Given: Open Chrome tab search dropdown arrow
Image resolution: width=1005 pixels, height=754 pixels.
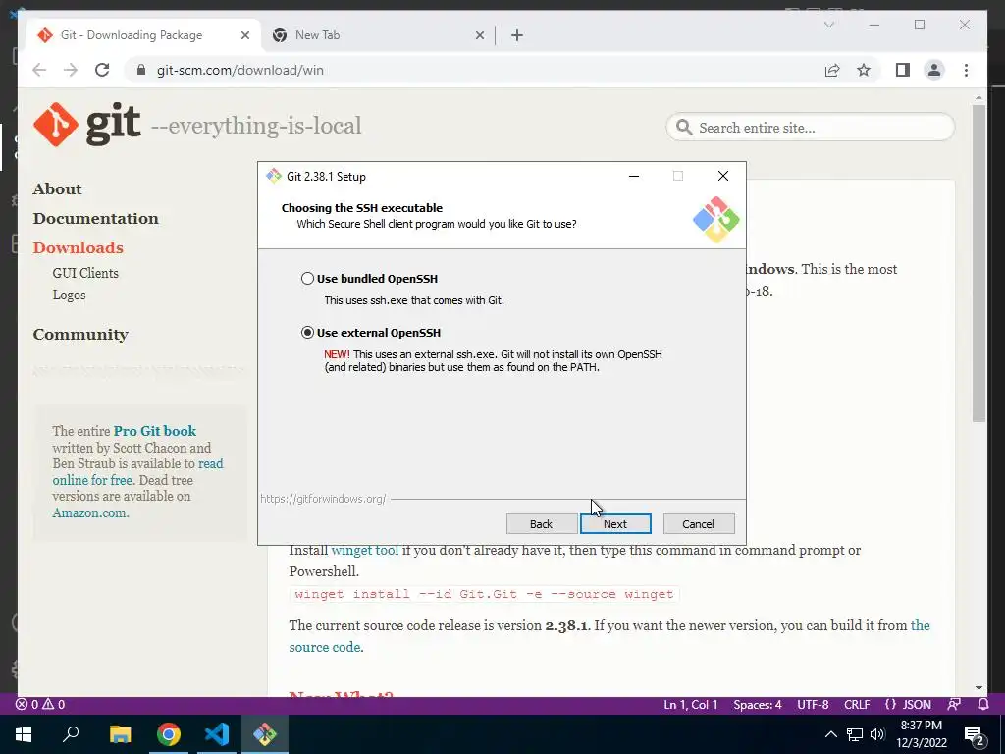Looking at the screenshot, I should tap(828, 25).
